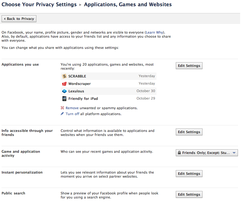The width and height of the screenshot is (247, 205).
Task: Edit Settings for Applications you use
Action: [189, 66]
